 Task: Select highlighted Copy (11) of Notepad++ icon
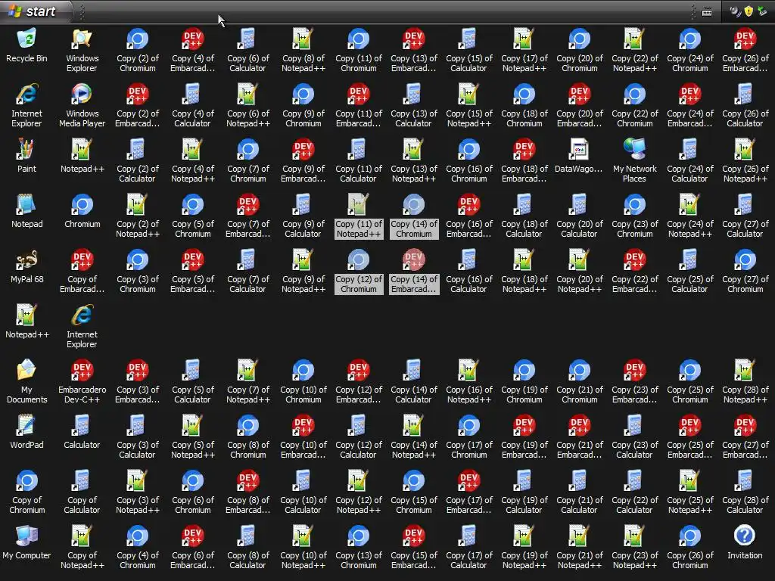(358, 216)
